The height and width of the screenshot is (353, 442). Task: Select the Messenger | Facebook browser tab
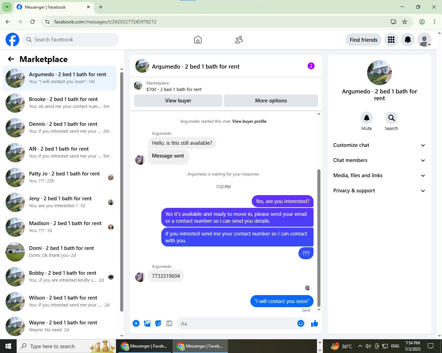coord(54,7)
